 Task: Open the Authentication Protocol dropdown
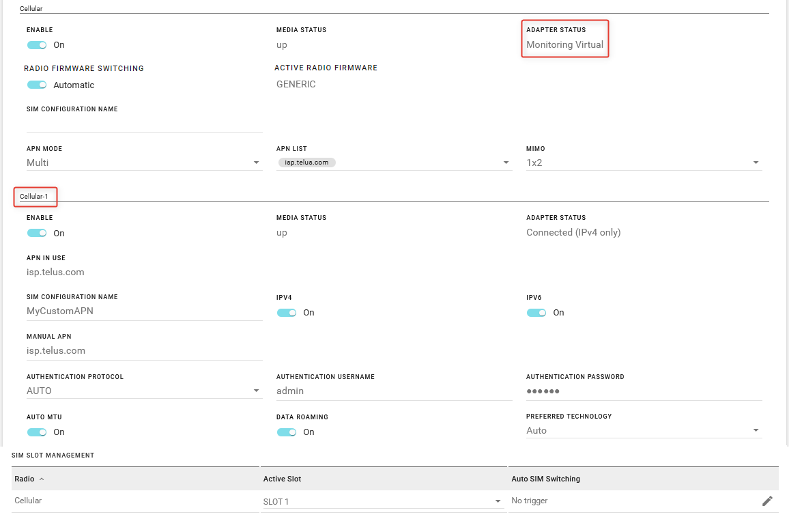143,391
